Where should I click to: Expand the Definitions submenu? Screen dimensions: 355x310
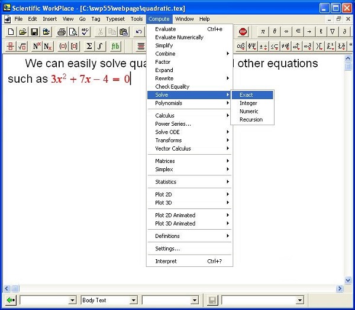[189, 236]
